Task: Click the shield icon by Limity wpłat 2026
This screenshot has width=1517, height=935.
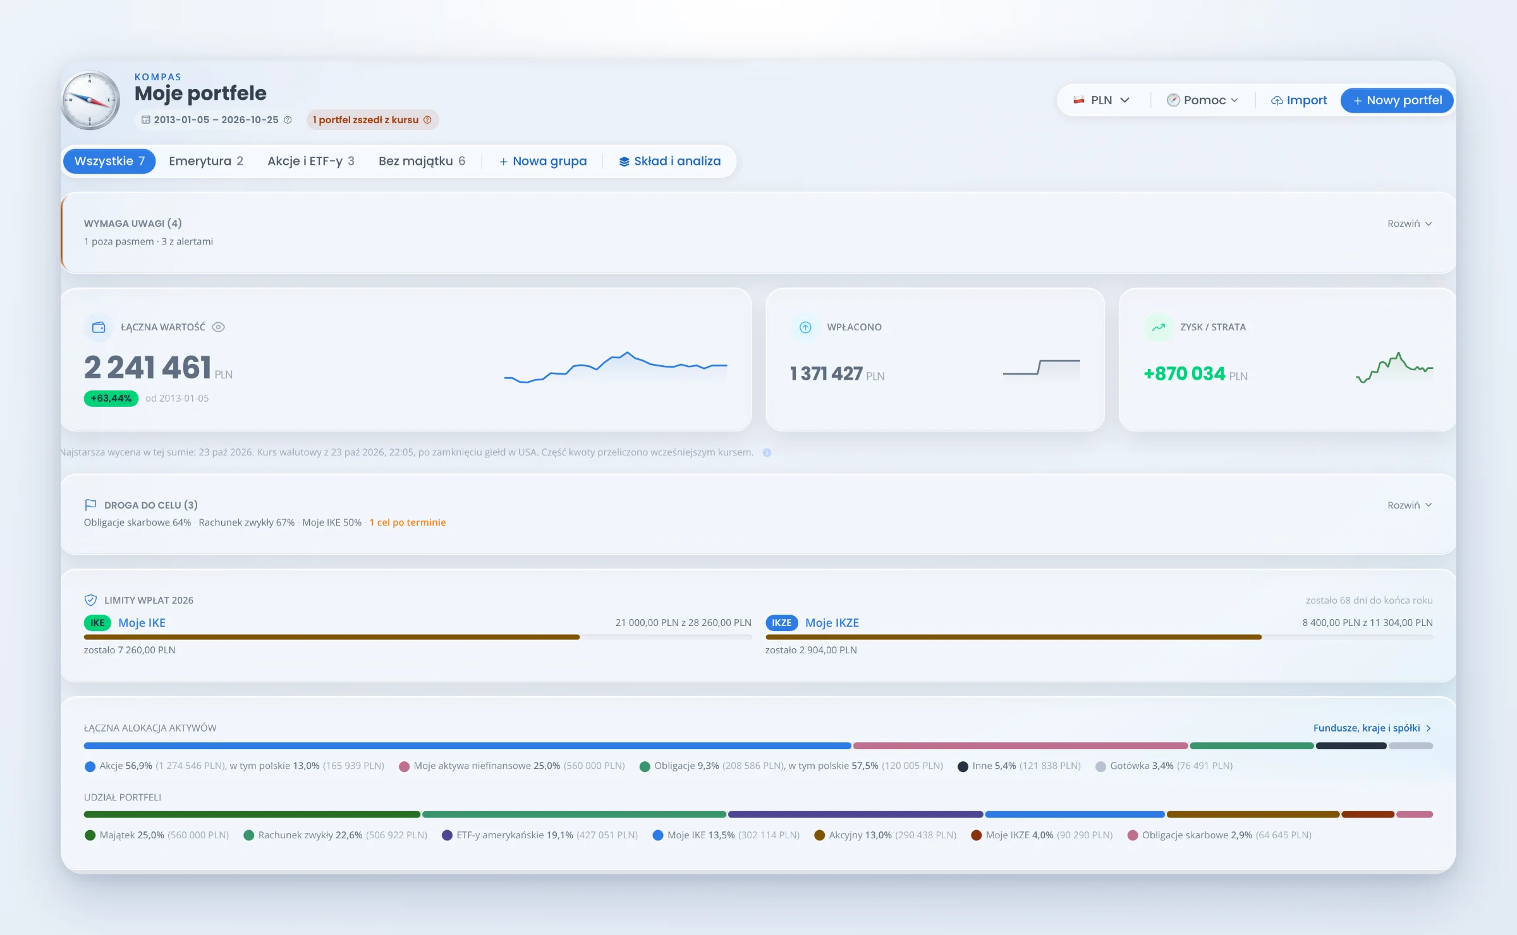Action: pos(90,600)
